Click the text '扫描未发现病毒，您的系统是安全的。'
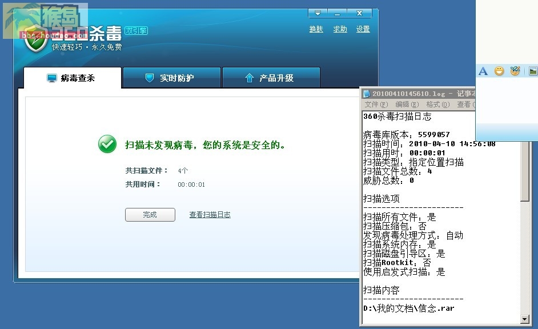The height and width of the screenshot is (329, 538). 205,145
